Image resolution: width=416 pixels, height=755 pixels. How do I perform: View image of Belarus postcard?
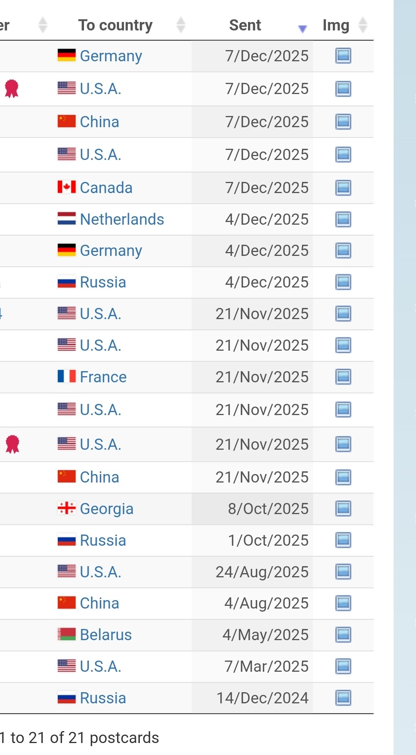click(x=343, y=635)
